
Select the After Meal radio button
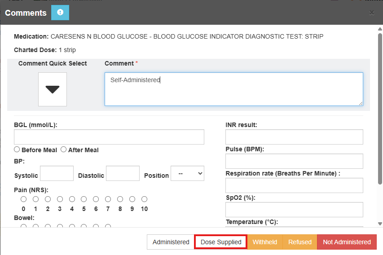tap(64, 149)
